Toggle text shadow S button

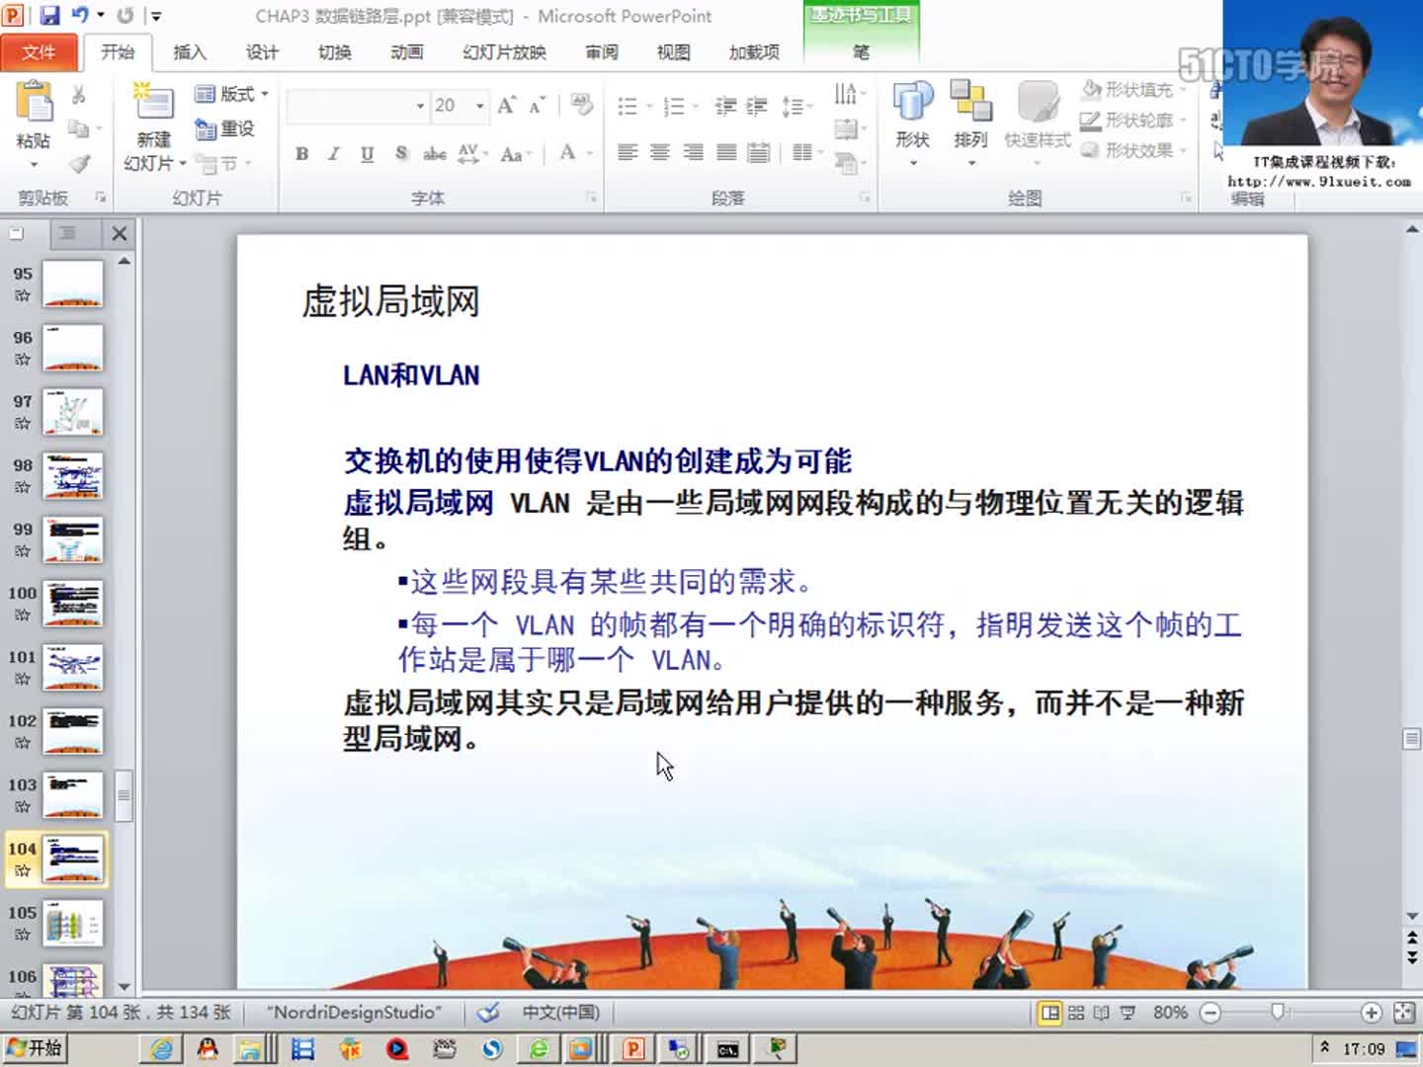point(401,153)
